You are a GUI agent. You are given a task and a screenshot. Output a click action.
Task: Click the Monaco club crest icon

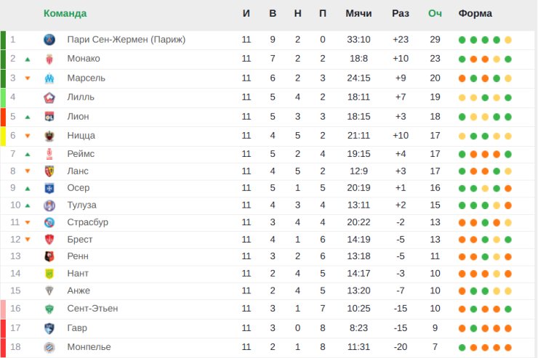tap(49, 59)
